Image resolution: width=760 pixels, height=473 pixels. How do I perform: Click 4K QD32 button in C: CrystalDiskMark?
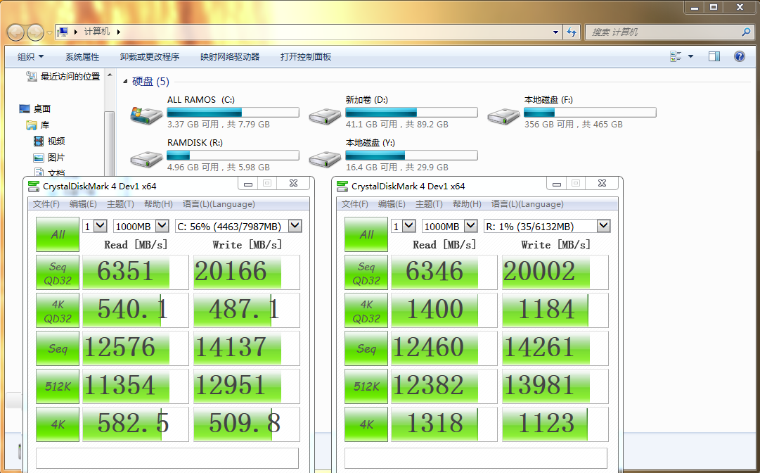(x=58, y=310)
